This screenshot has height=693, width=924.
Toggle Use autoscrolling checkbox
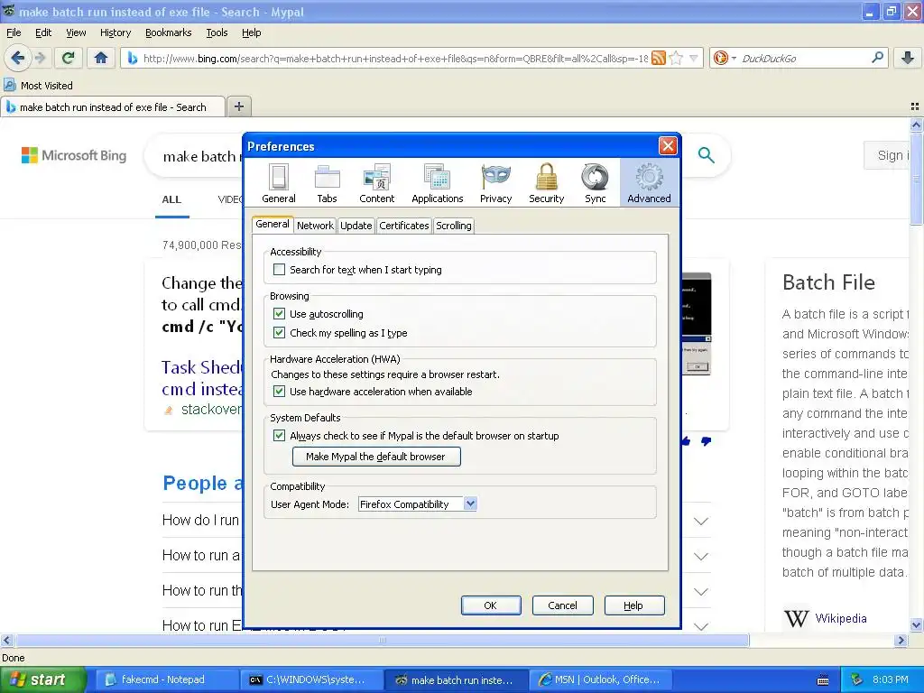pyautogui.click(x=280, y=313)
